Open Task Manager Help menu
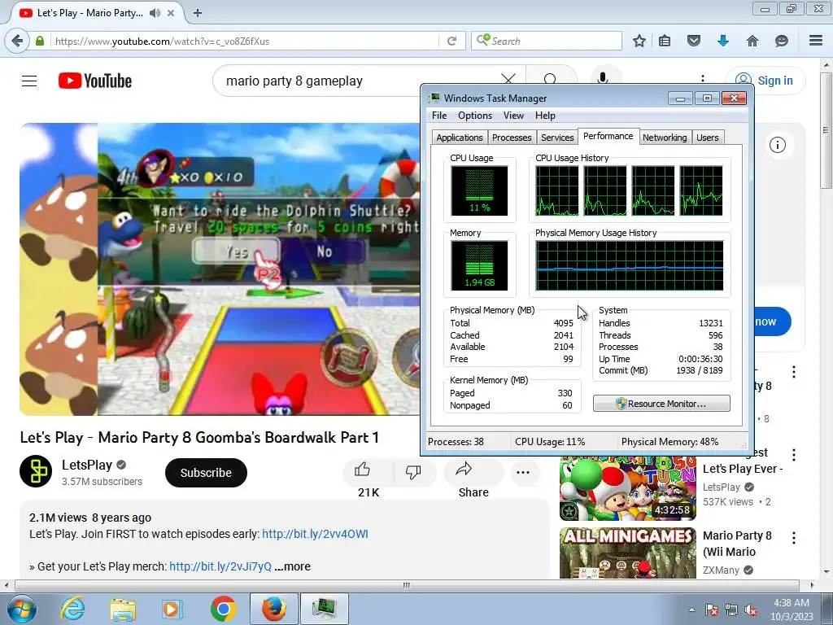 coord(545,116)
